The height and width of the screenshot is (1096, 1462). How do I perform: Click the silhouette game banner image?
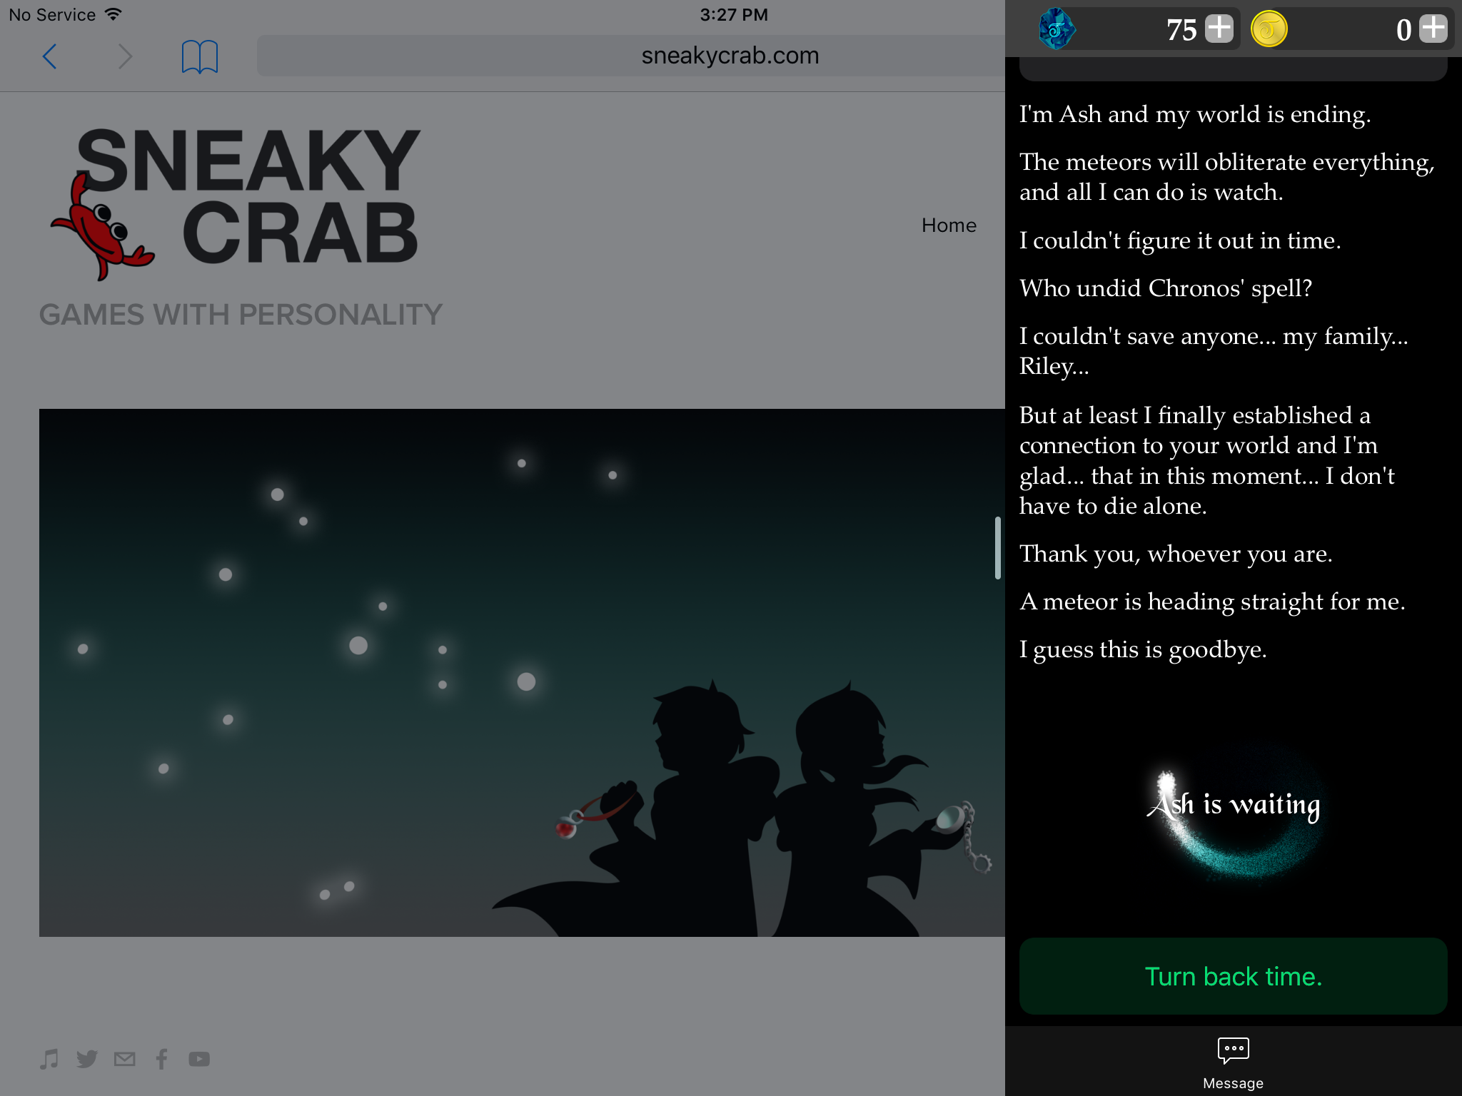pos(522,672)
